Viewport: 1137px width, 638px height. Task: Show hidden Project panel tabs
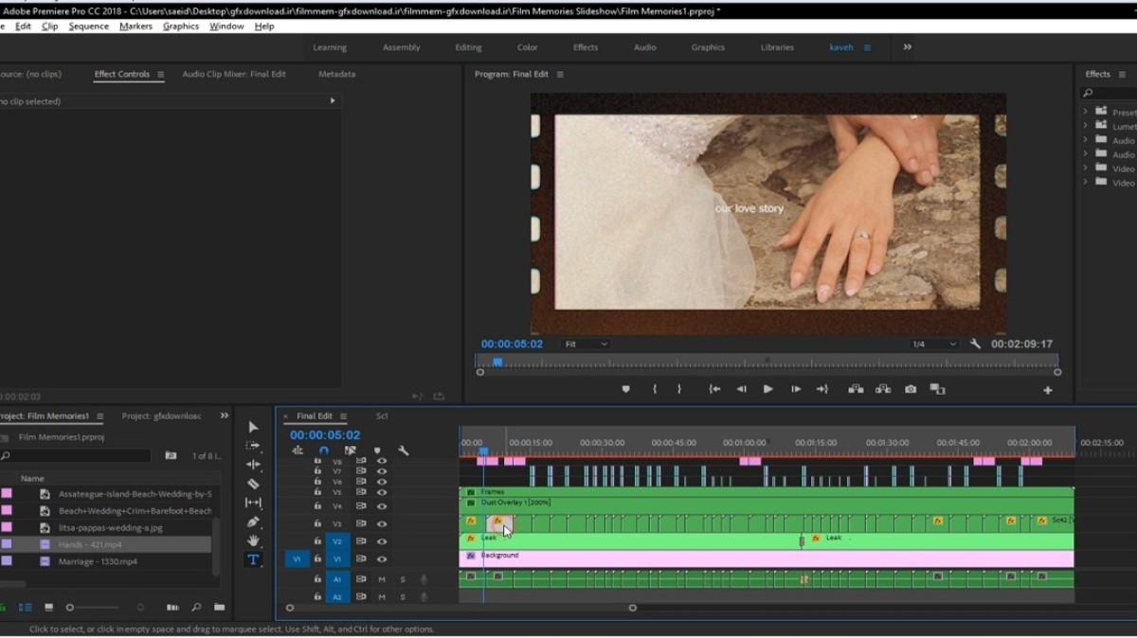[x=225, y=416]
